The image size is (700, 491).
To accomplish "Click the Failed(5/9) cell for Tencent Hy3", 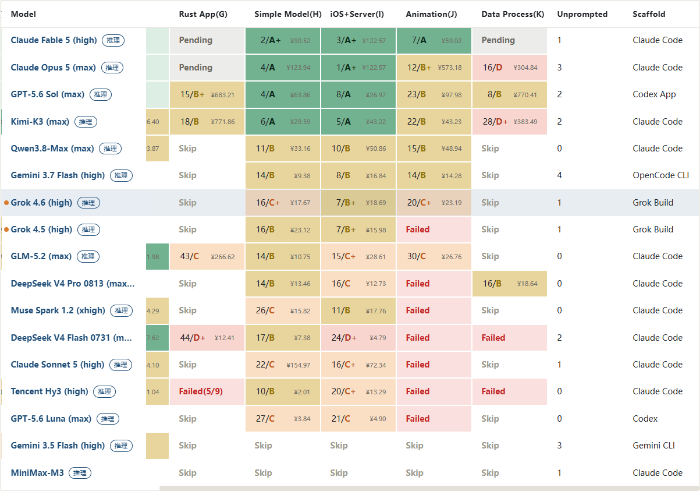I will coord(207,391).
